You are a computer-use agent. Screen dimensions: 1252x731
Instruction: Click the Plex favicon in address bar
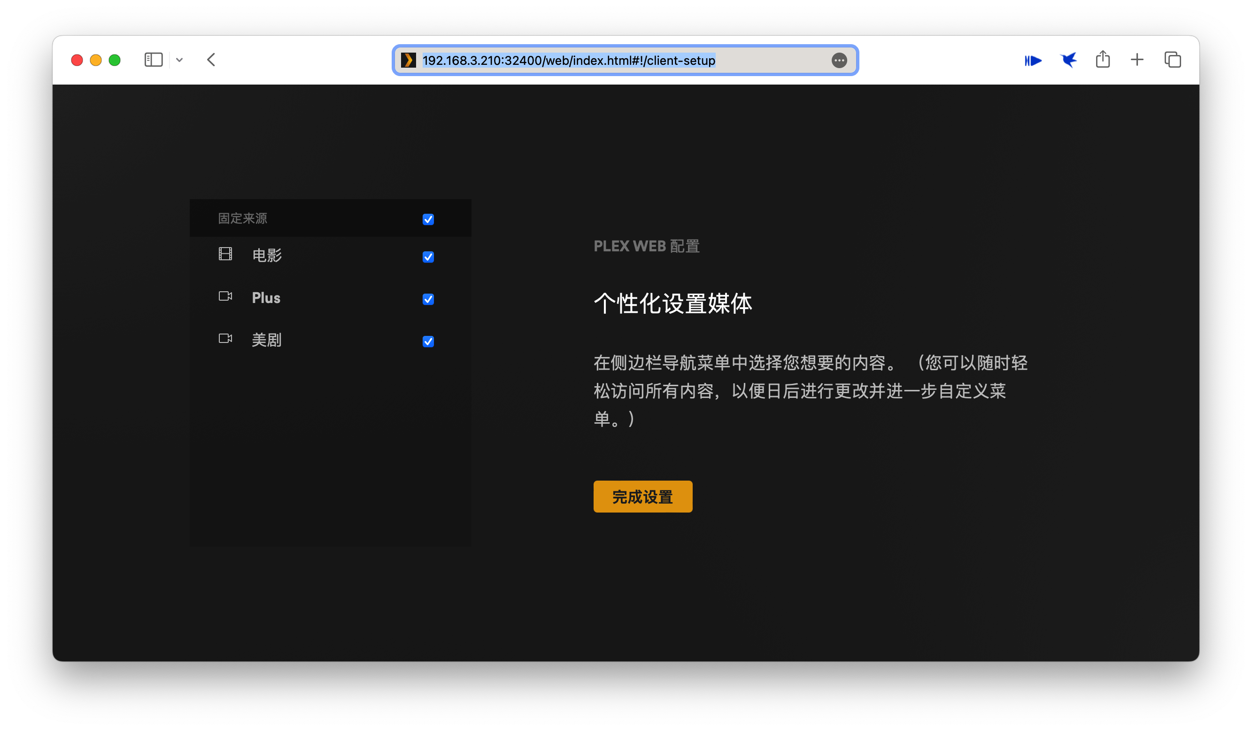[409, 60]
